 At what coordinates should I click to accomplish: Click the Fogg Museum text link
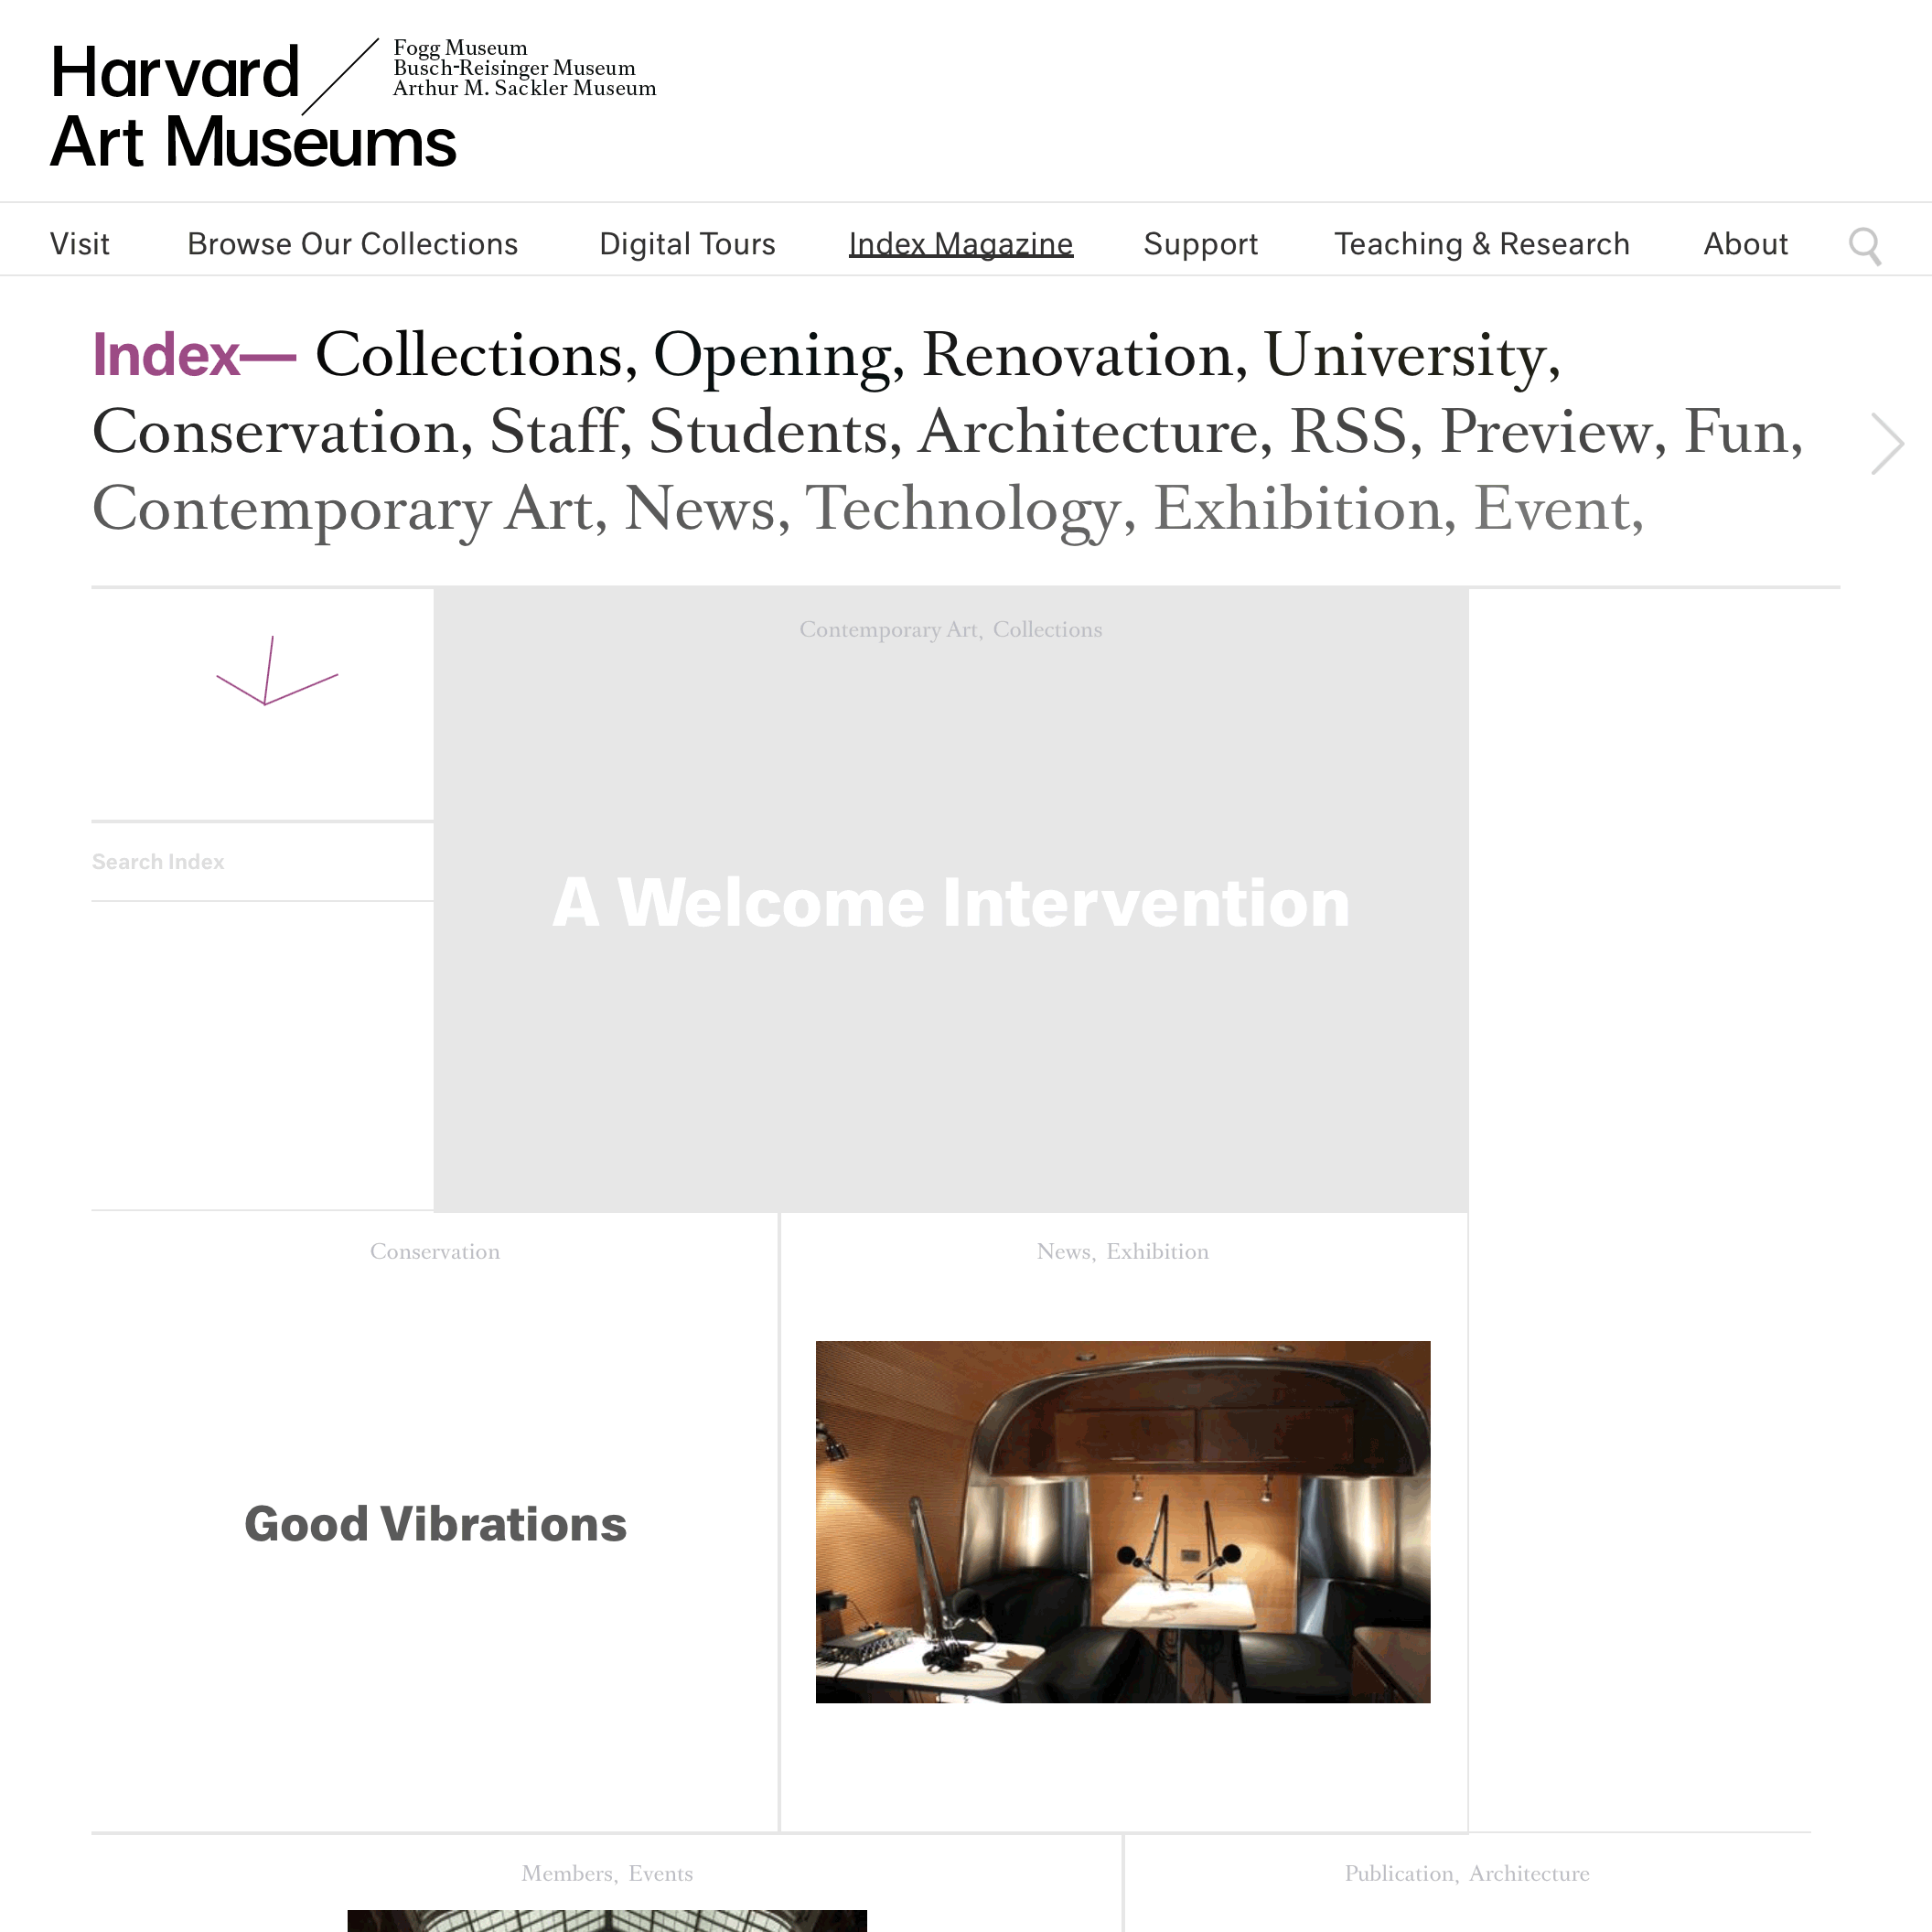click(x=456, y=46)
